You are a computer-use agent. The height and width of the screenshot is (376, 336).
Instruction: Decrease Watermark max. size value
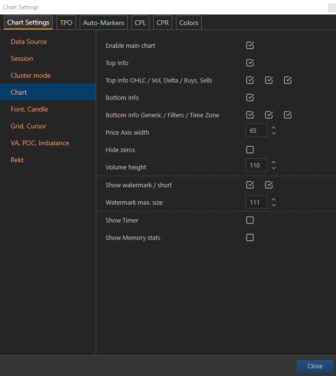click(x=274, y=205)
